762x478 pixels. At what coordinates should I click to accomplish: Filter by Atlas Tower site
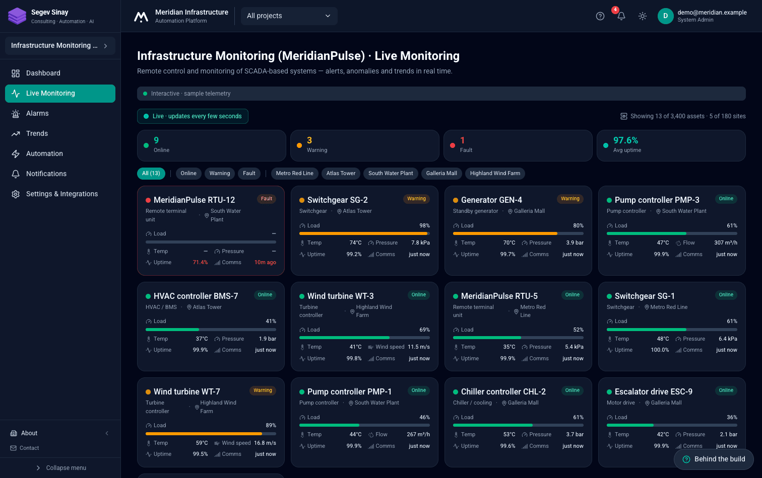341,174
